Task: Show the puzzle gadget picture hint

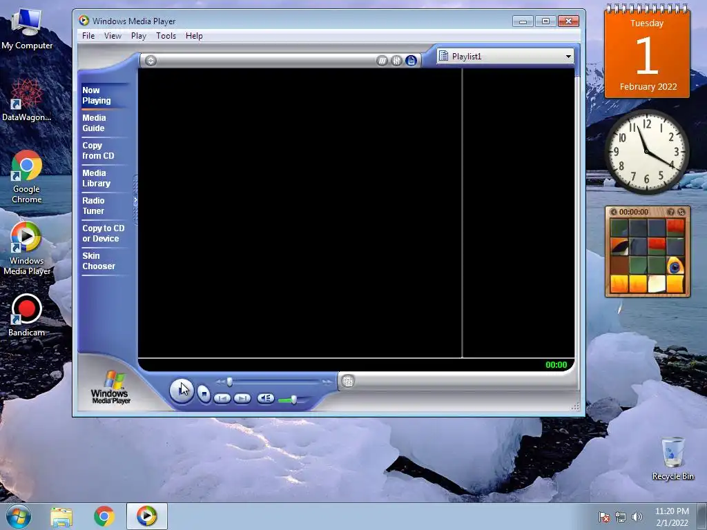Action: (x=670, y=212)
